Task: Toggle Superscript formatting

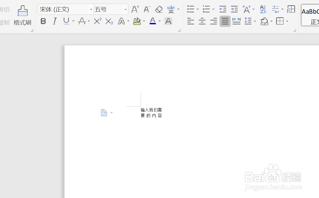Action: tap(98, 21)
